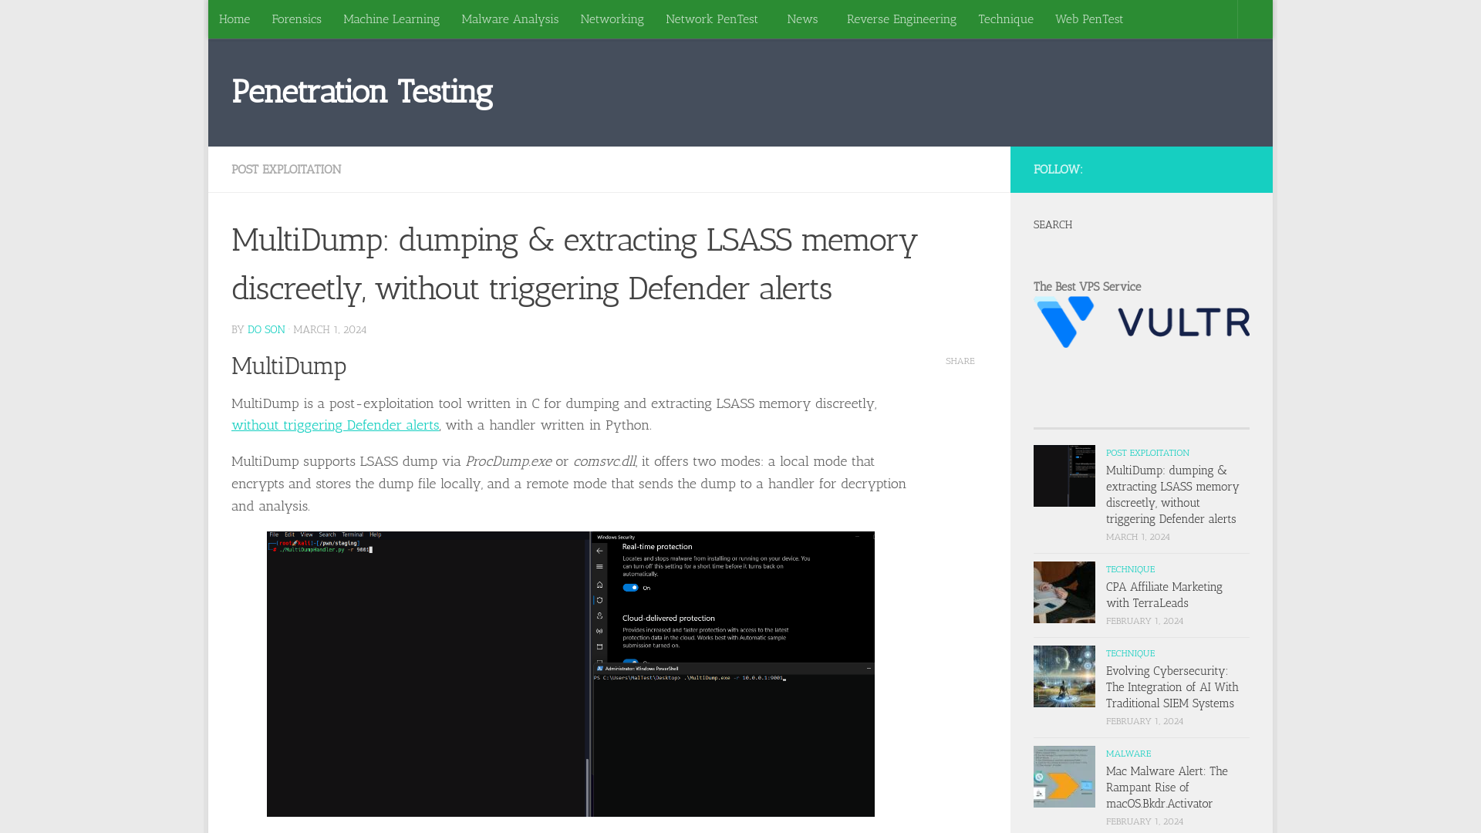Screen dimensions: 1481x833
Task: Open the Malware Analysis section
Action: [510, 19]
